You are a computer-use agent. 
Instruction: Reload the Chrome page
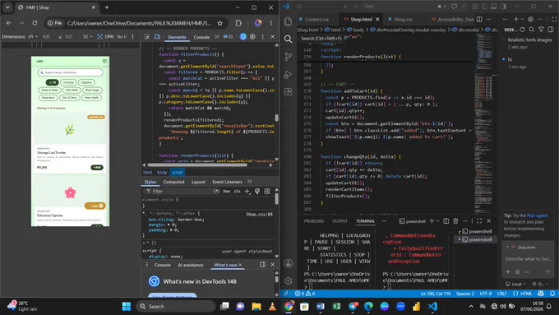click(35, 23)
